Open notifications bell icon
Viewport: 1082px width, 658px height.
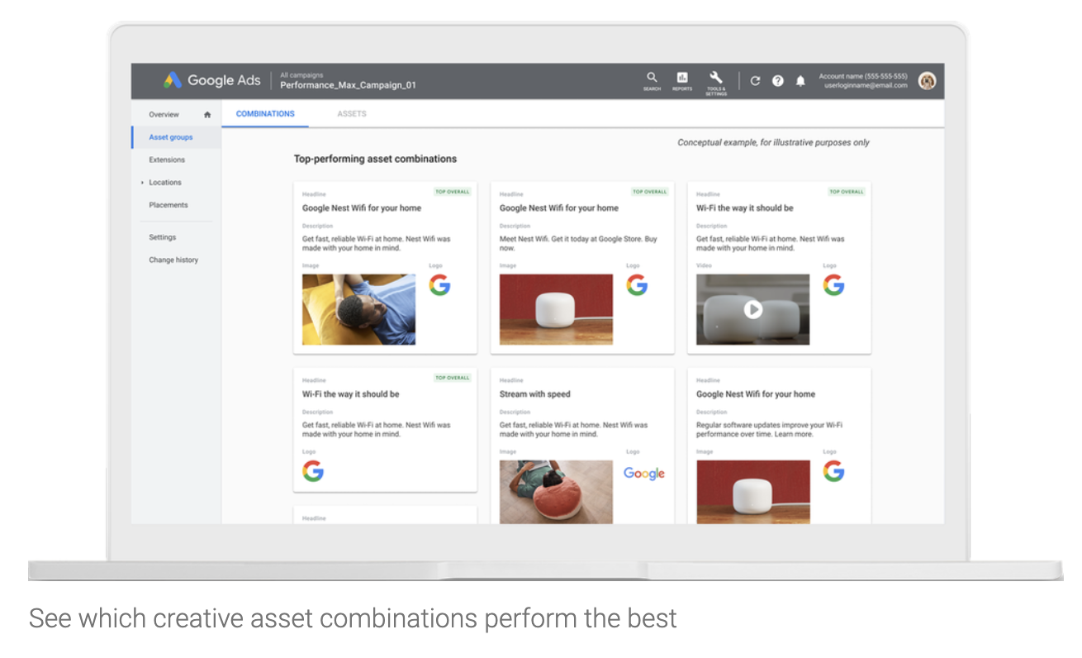(800, 81)
